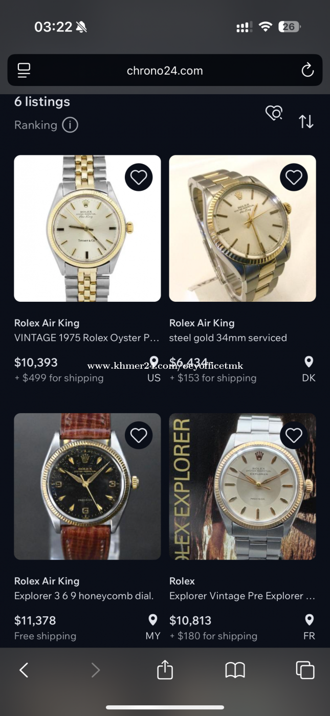Tap the chrono24.com address field

coord(165,71)
